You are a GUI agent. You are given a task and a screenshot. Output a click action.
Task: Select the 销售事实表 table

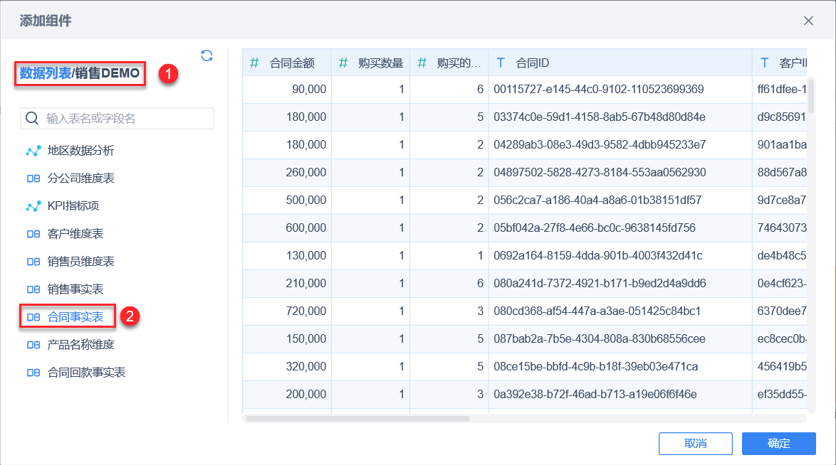coord(75,289)
